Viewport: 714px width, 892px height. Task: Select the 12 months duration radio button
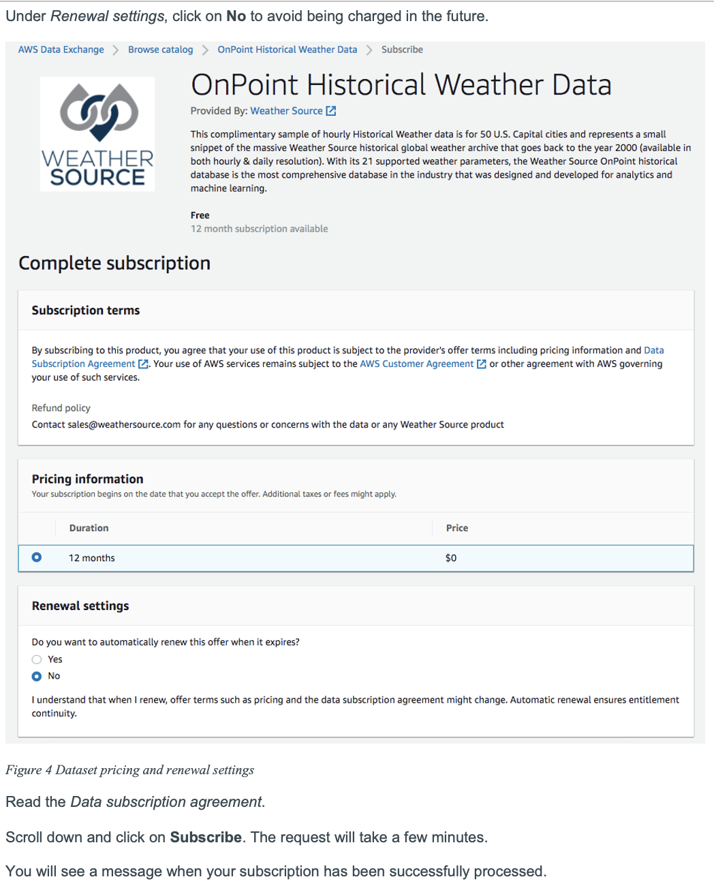tap(36, 557)
